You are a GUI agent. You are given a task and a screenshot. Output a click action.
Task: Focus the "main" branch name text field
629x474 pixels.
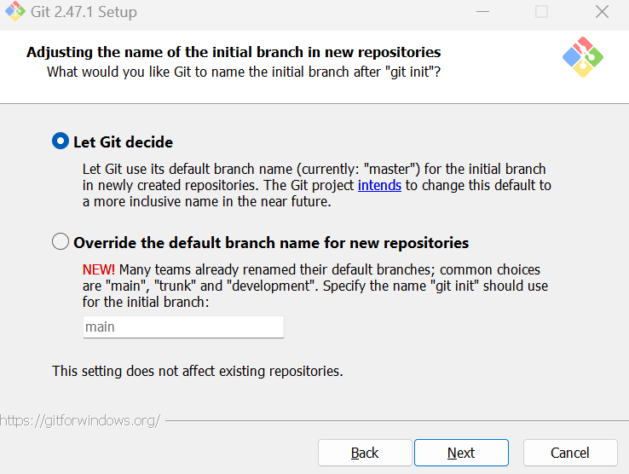(x=182, y=327)
